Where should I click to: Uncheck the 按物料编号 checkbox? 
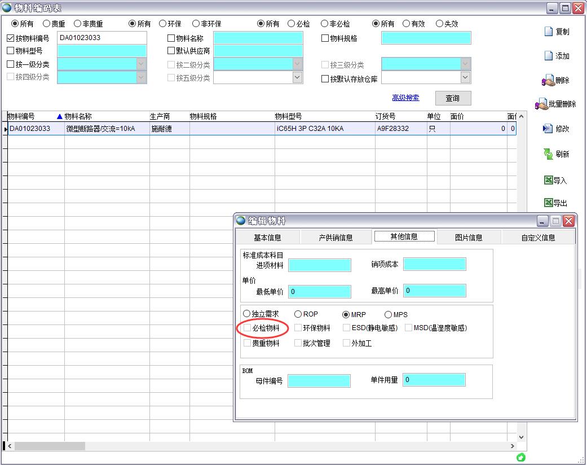(x=11, y=39)
